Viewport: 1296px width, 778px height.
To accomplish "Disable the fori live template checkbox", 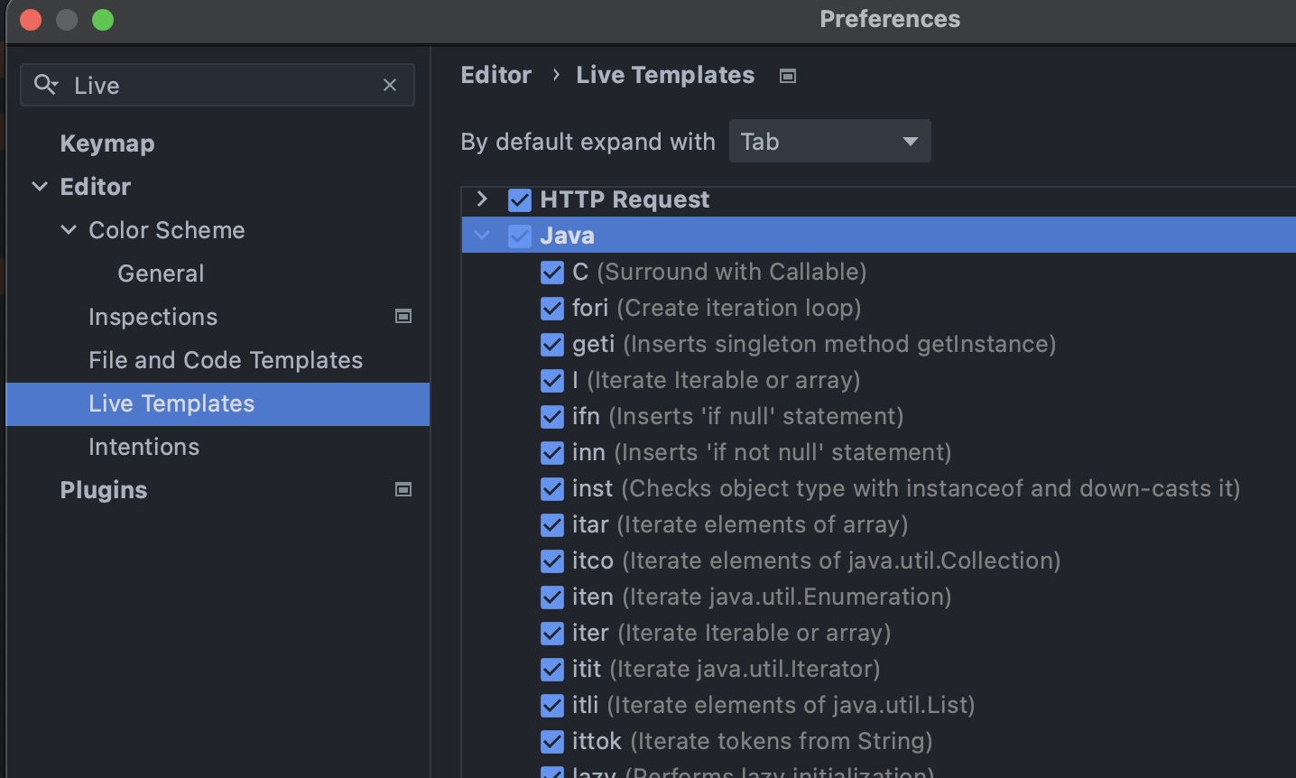I will [552, 309].
